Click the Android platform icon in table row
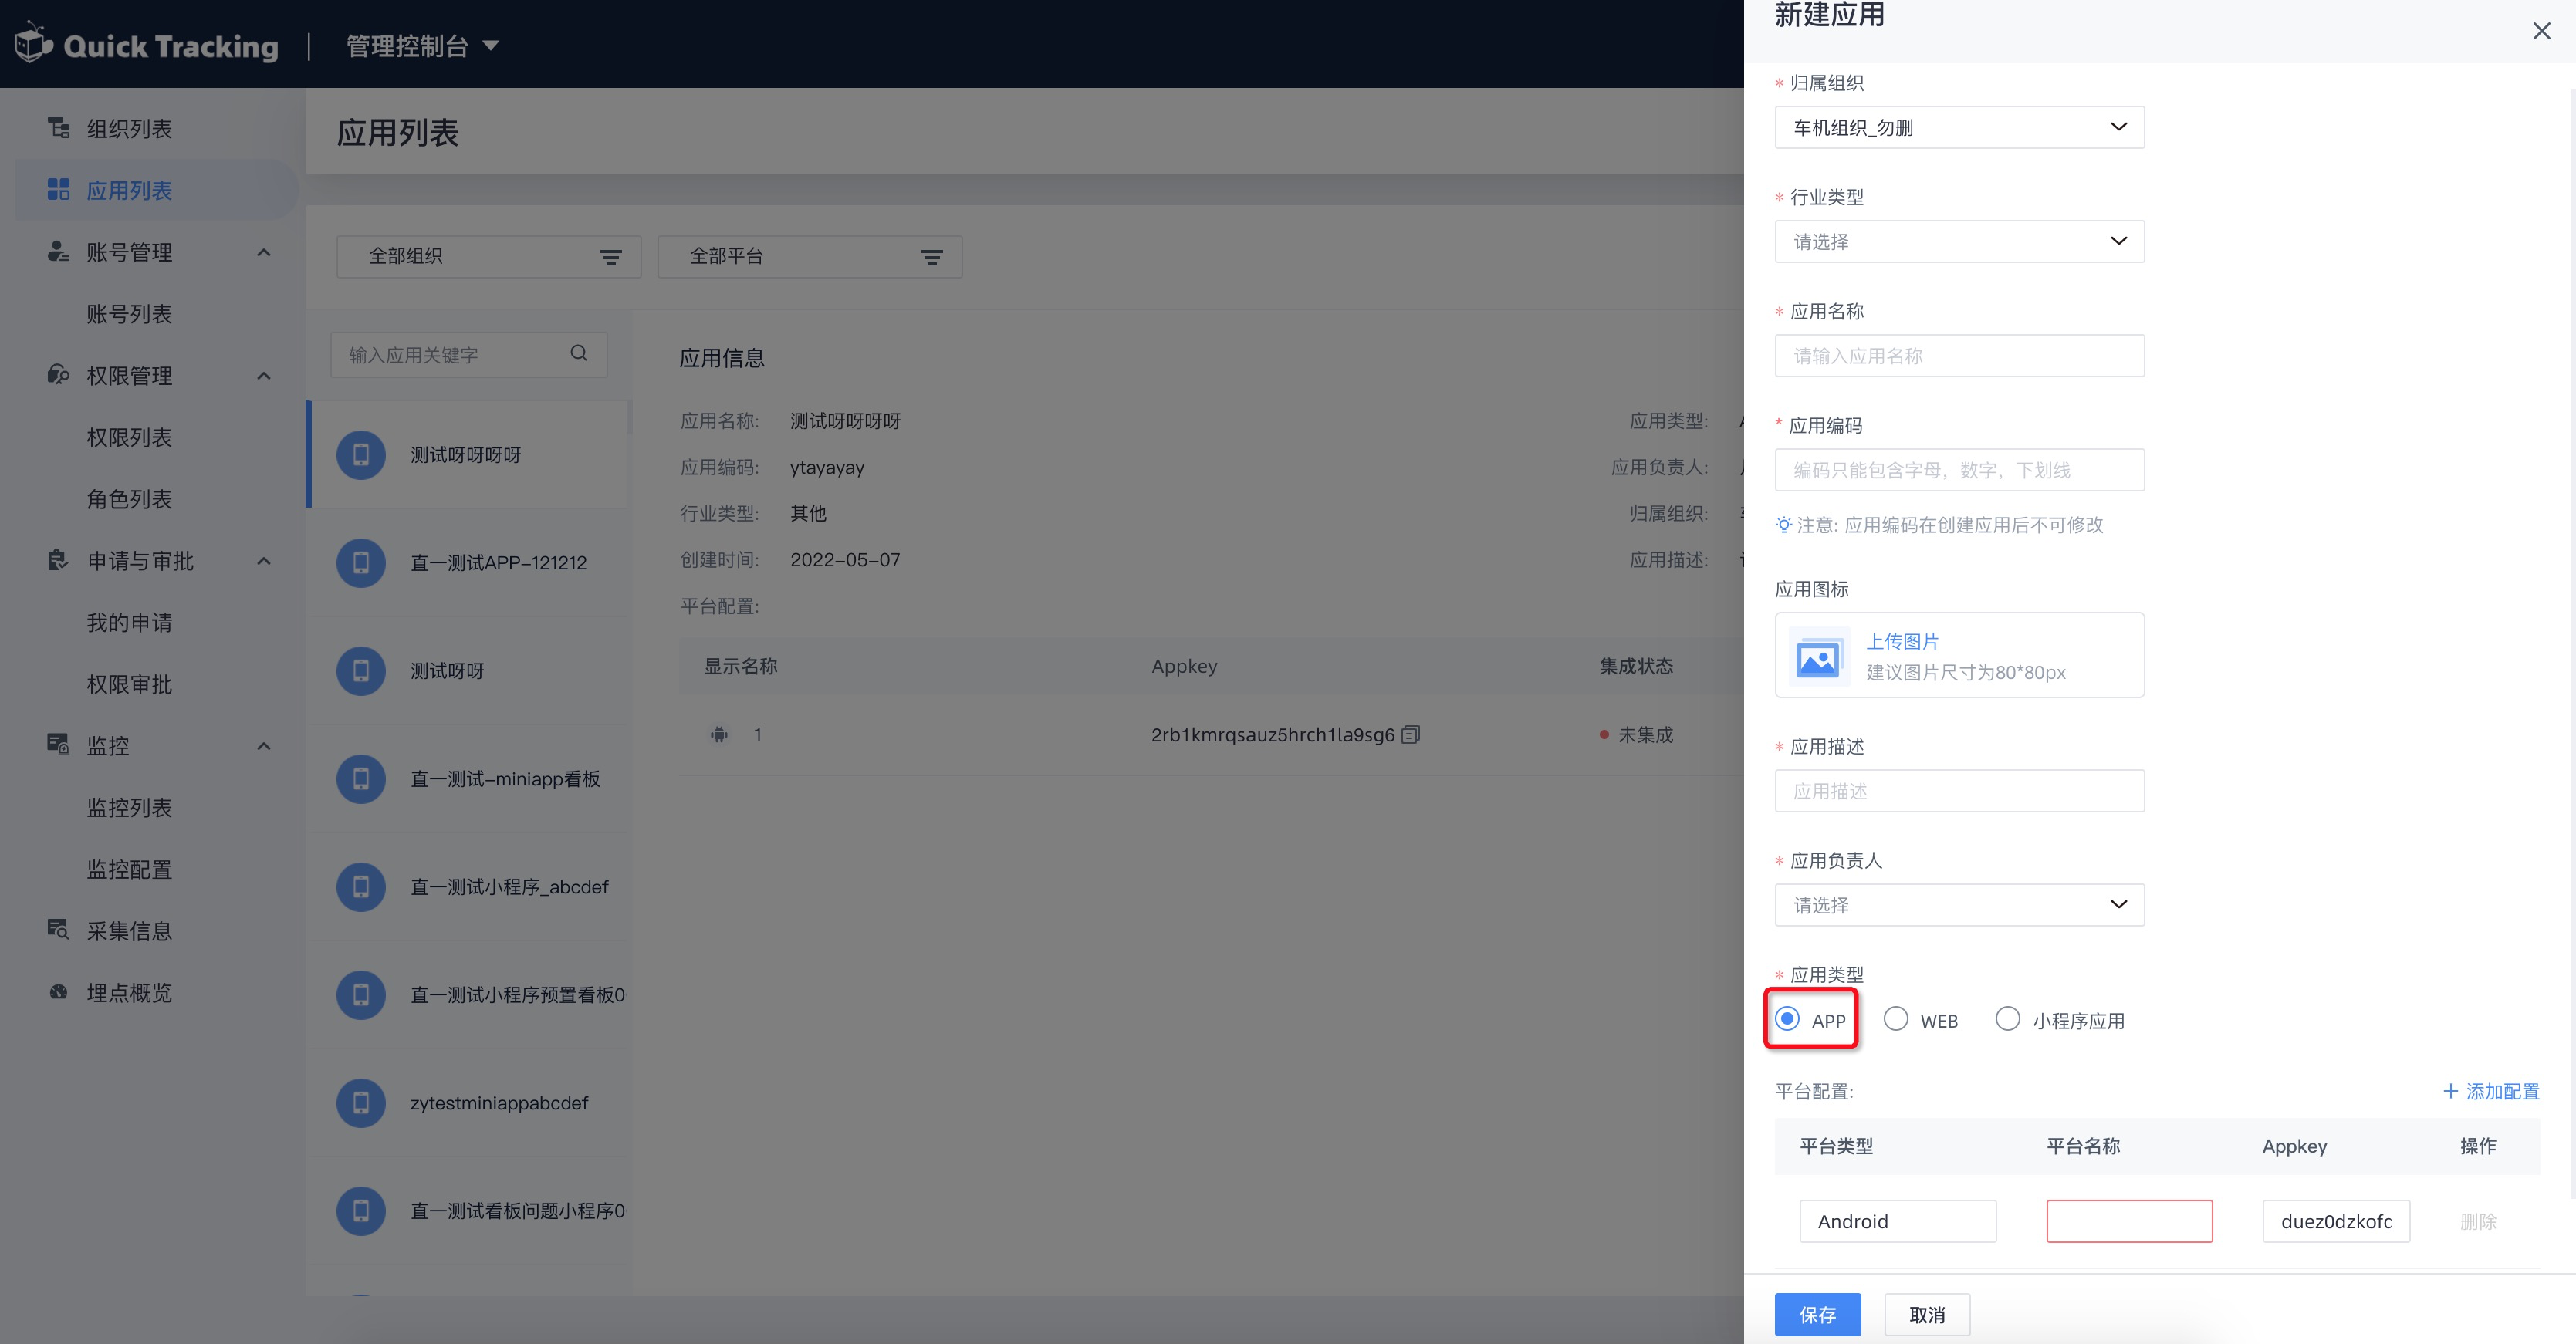The height and width of the screenshot is (1344, 2576). [719, 735]
